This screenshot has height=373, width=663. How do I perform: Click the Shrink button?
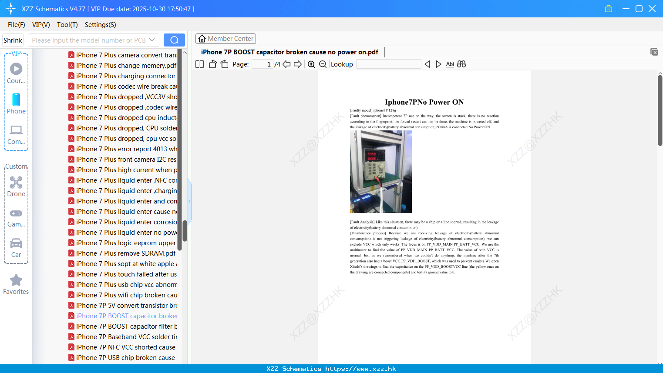(x=13, y=40)
